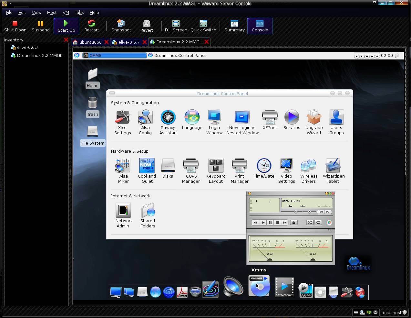411x318 pixels.
Task: Open the XFPrint tool
Action: coord(270,120)
